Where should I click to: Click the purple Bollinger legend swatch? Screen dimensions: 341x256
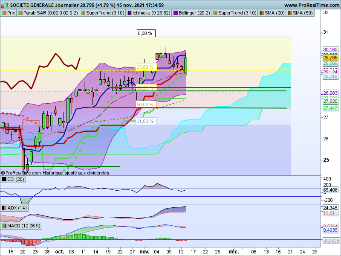176,13
